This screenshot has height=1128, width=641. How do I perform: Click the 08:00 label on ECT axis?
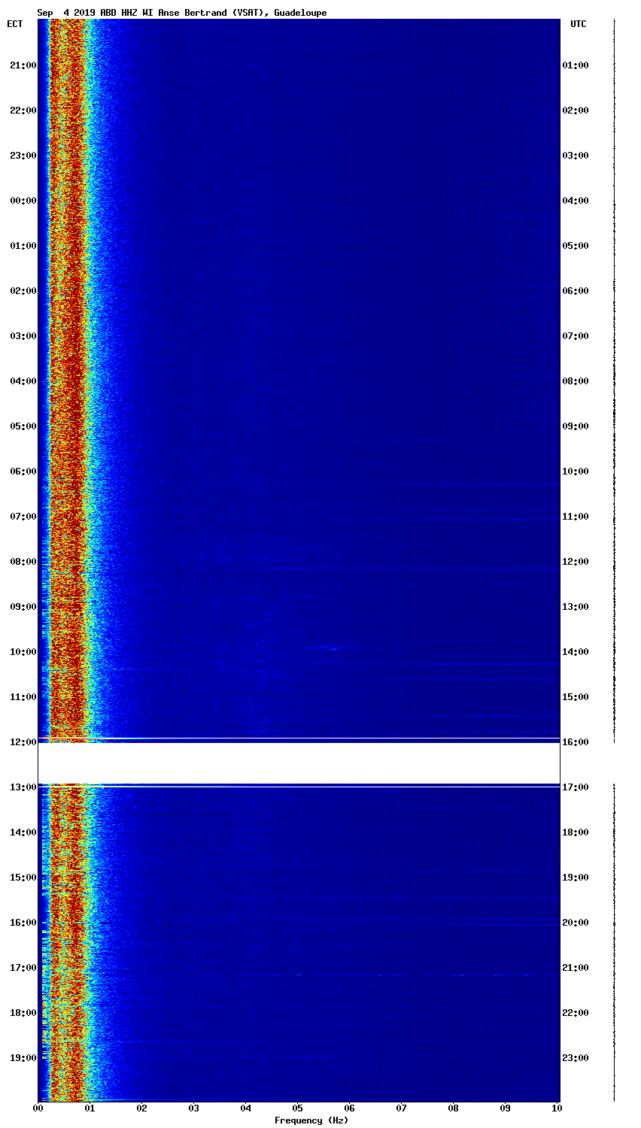(x=23, y=562)
